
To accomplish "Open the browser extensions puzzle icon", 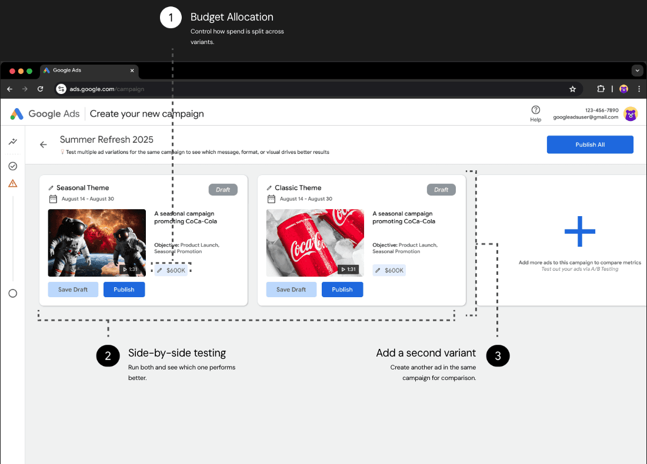I will pos(601,89).
